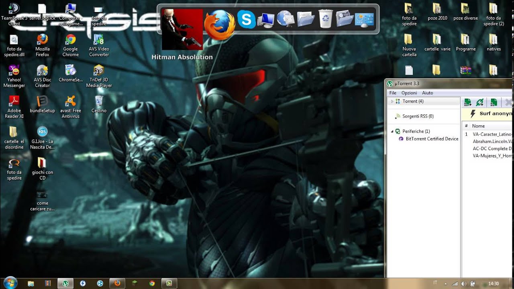This screenshot has height=289, width=514.
Task: Click the IT language indicator
Action: [x=435, y=283]
